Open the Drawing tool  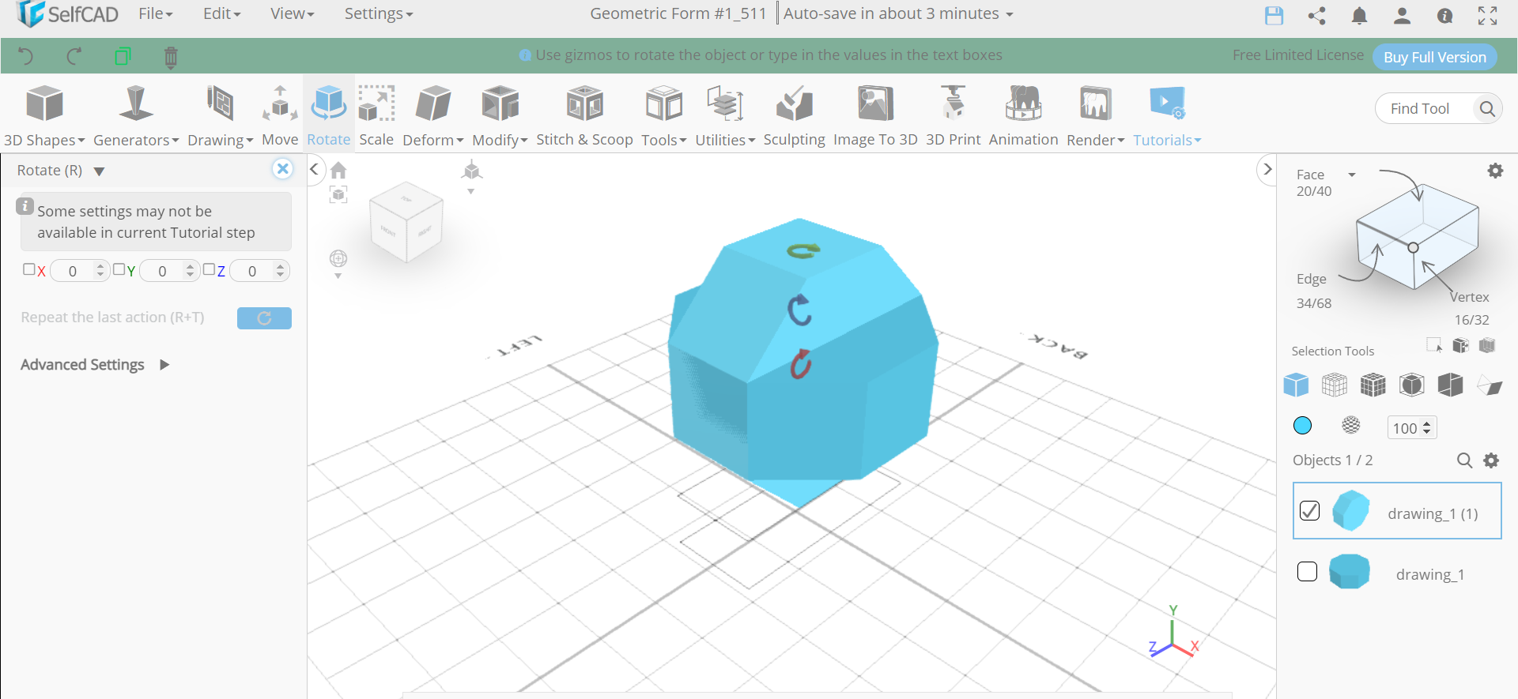(220, 116)
